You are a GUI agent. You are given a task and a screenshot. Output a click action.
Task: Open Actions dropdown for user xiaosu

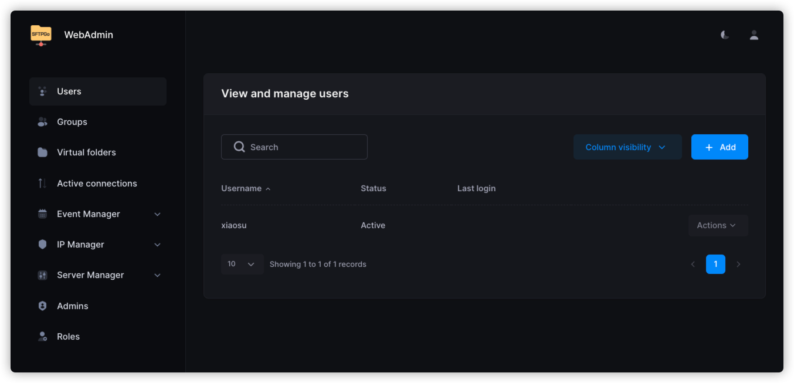click(x=717, y=225)
